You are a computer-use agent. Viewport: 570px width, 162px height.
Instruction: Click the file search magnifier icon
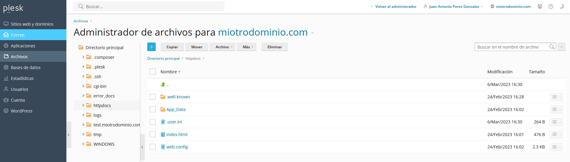pos(552,47)
